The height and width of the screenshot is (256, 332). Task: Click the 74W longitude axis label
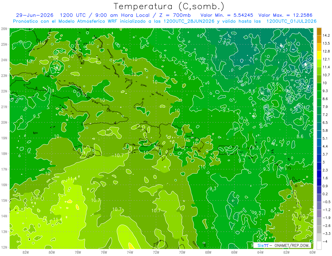tap(130, 252)
